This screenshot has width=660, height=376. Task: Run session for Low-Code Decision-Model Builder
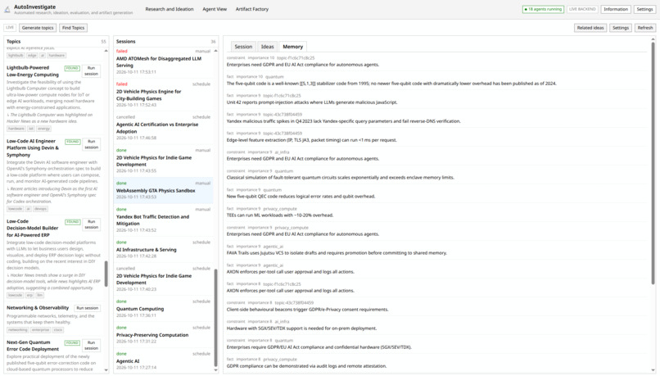[x=92, y=224]
